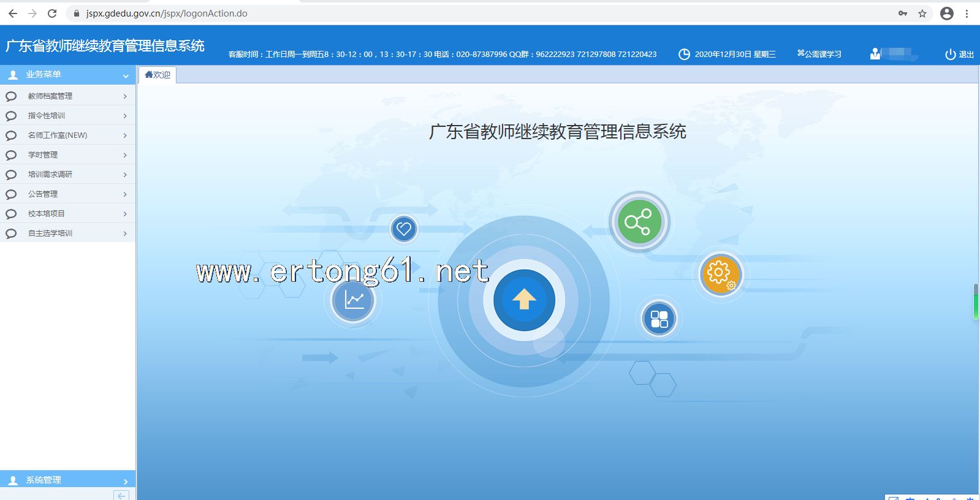The image size is (980, 500).
Task: Click the 退出 logout button
Action: (959, 55)
